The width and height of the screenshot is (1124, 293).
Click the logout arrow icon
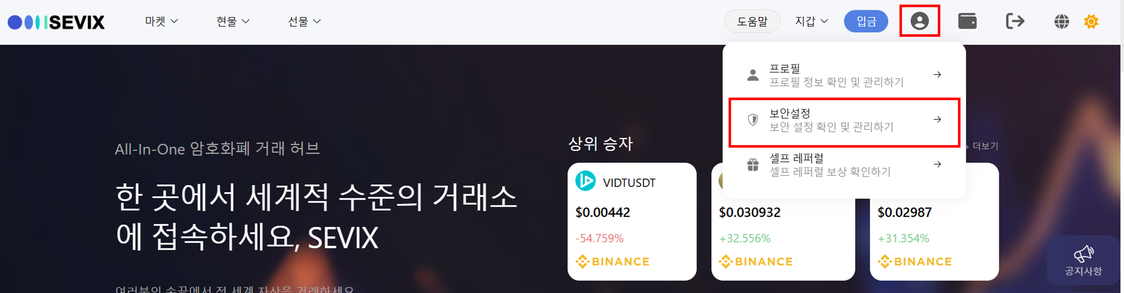(1015, 21)
